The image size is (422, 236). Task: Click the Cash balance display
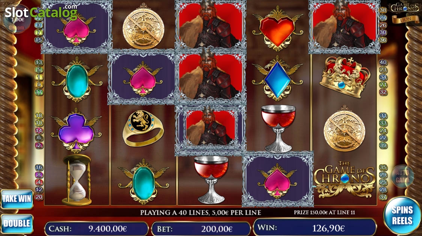click(x=96, y=229)
